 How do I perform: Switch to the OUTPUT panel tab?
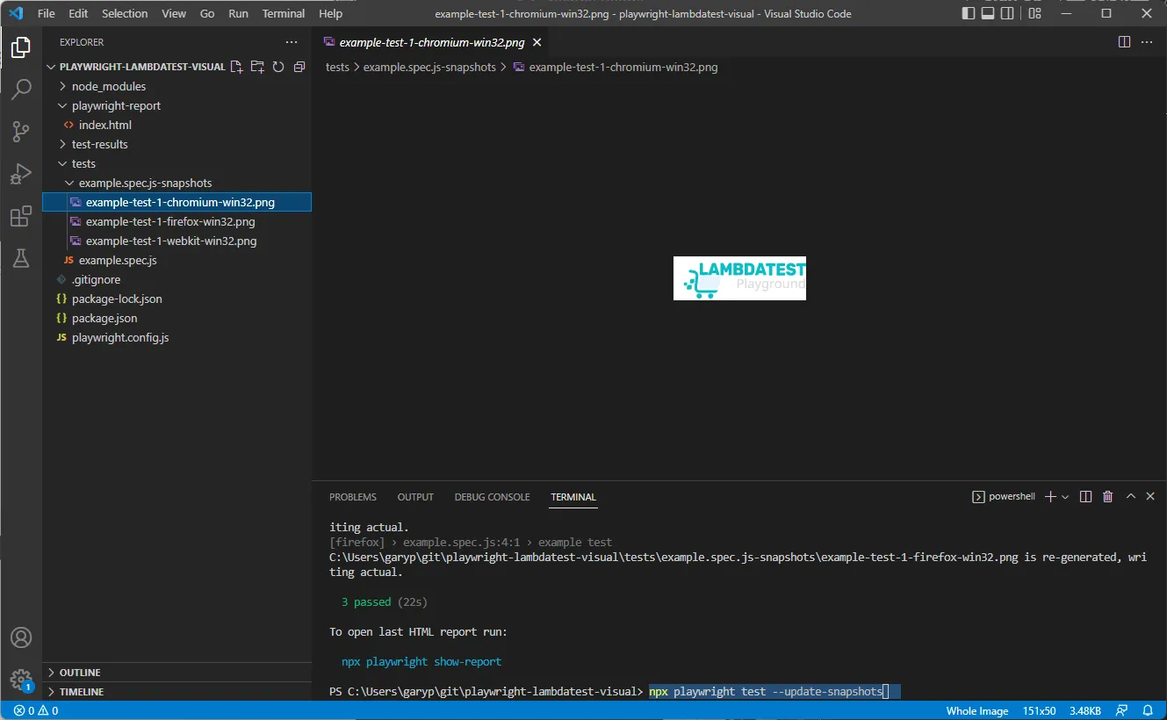click(415, 497)
